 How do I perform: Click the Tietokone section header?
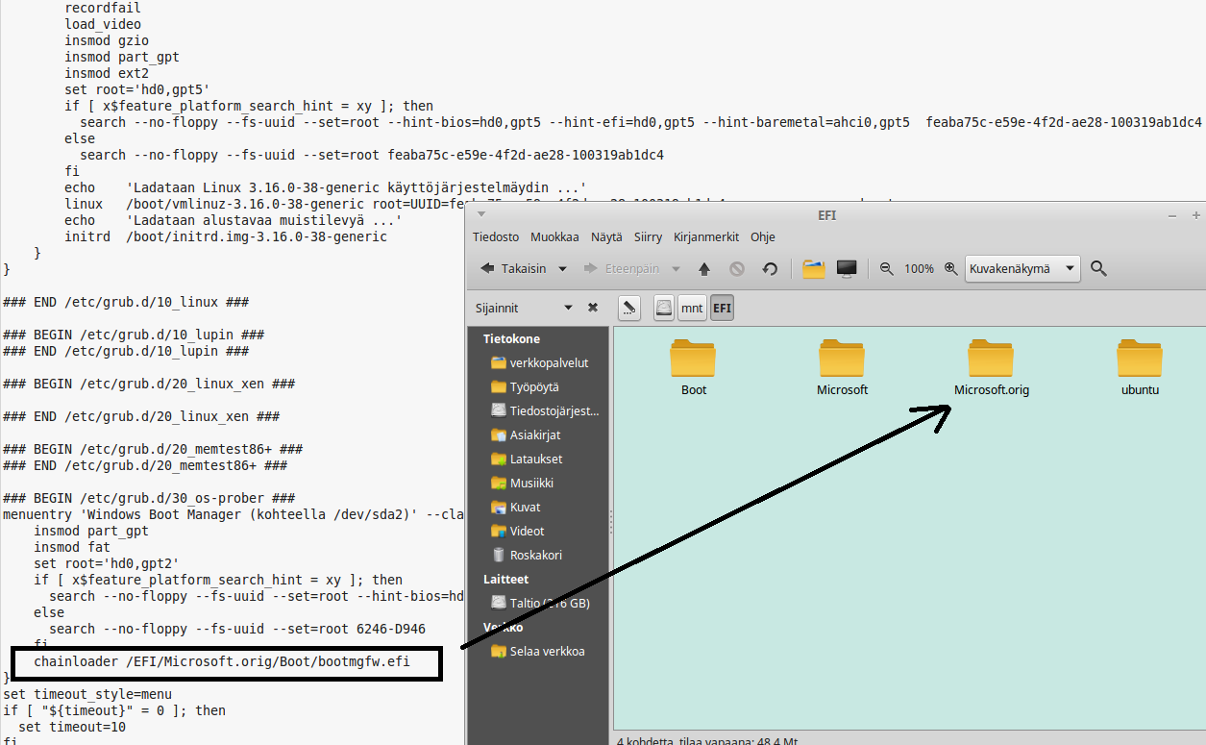tap(511, 339)
